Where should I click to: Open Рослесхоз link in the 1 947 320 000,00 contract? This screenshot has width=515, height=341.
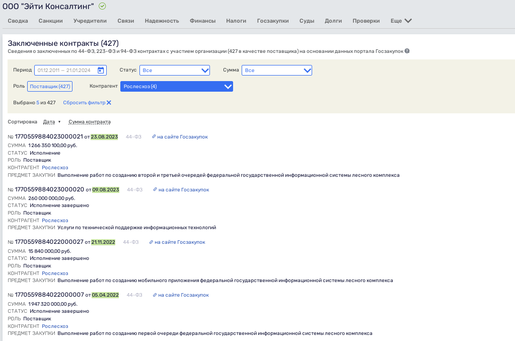pyautogui.click(x=55, y=326)
